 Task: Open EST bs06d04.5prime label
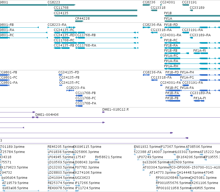(x=14, y=178)
